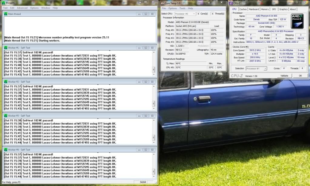Open the Help menu in Core Temp
The width and height of the screenshot is (310, 186).
point(190,8)
